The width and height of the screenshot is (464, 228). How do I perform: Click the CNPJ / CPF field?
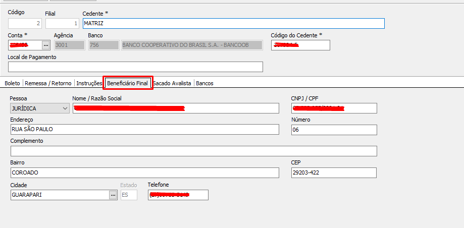pyautogui.click(x=334, y=108)
